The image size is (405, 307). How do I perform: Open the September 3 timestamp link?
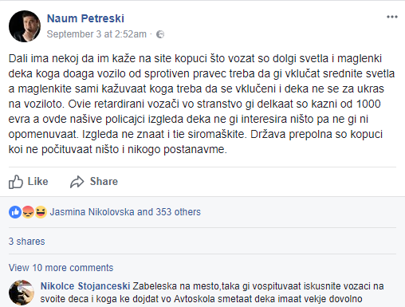click(96, 34)
